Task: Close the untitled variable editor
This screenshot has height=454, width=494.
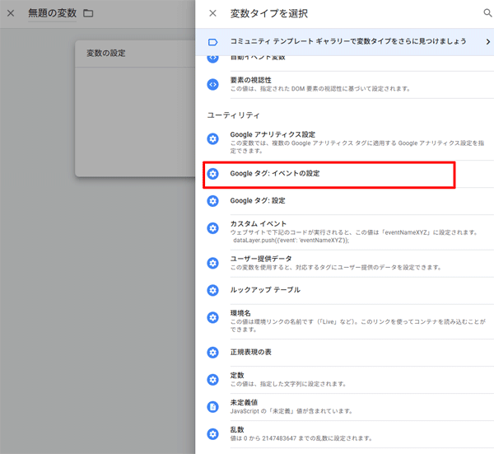Action: click(11, 13)
